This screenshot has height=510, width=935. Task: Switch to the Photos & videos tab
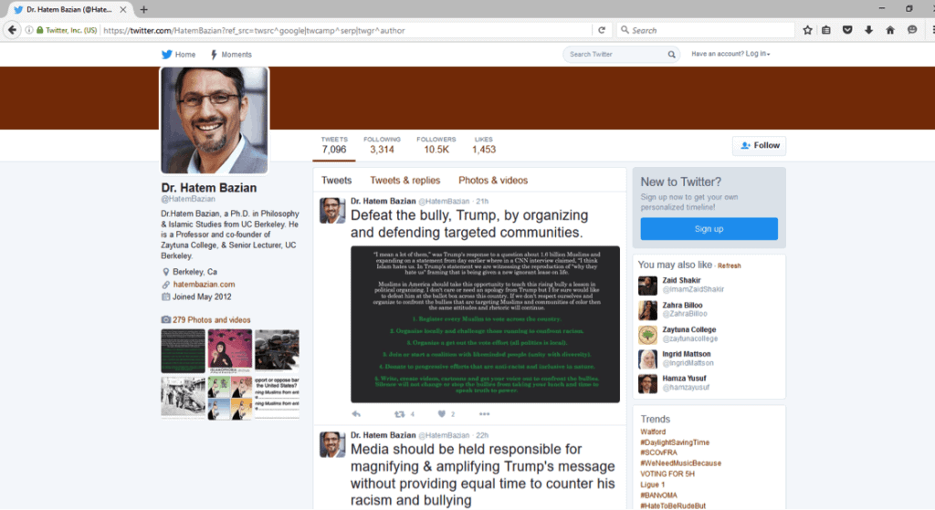(493, 181)
